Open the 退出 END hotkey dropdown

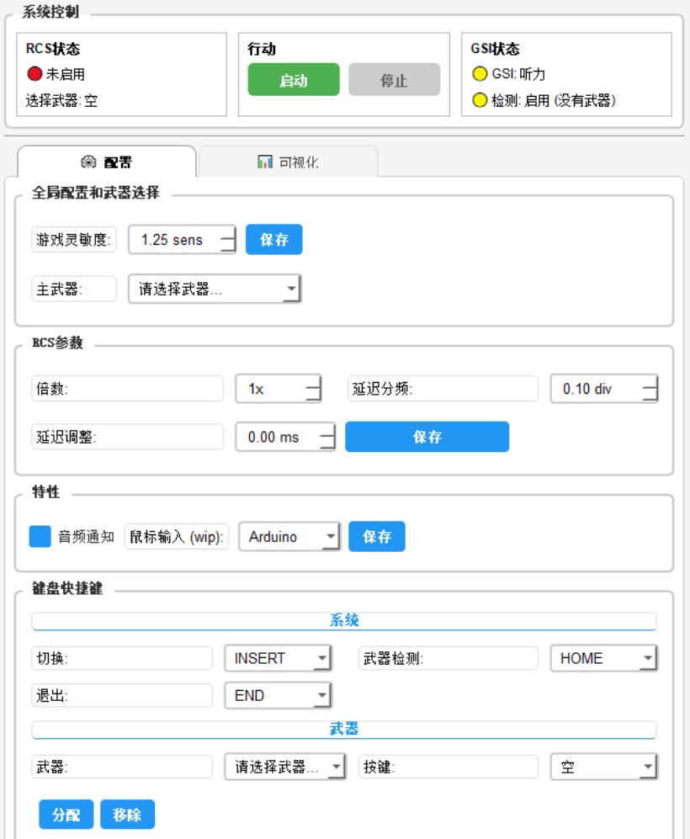click(x=279, y=696)
